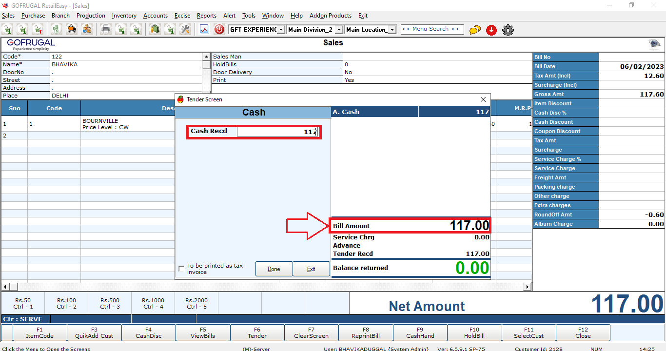Click the cart icon just left of the wrench tools icon

170,30
